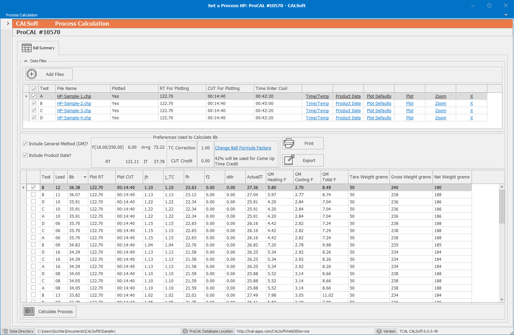Image resolution: width=514 pixels, height=335 pixels.
Task: Sort by the Lead column header
Action: [61, 177]
